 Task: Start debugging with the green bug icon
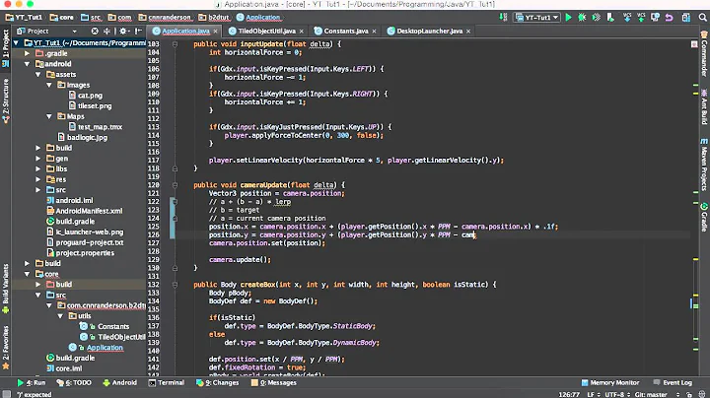(583, 17)
